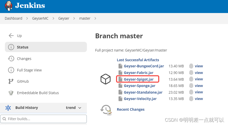The image size is (228, 125).
Task: Open the Build History heading
Action: [x=27, y=108]
